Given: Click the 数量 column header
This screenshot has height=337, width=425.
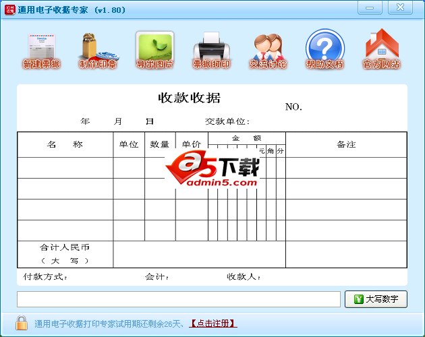Looking at the screenshot, I should click(x=160, y=144).
